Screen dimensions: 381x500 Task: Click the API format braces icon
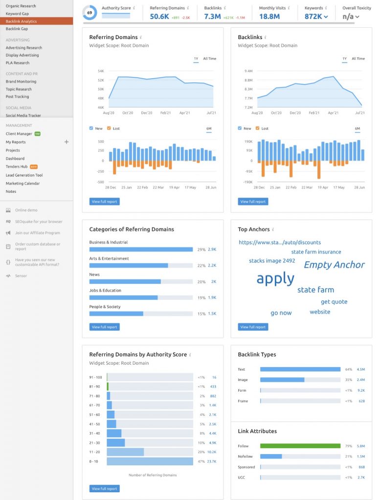click(8, 262)
